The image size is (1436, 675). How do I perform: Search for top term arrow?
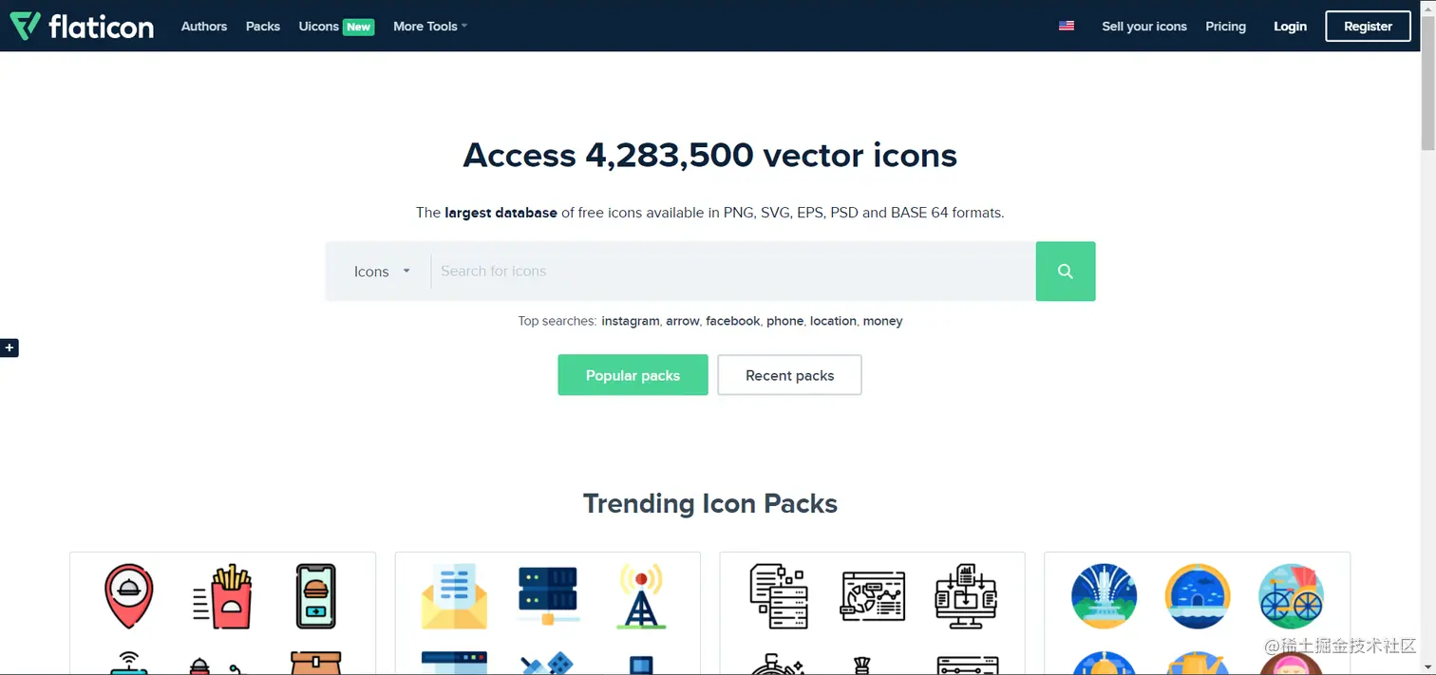point(683,321)
